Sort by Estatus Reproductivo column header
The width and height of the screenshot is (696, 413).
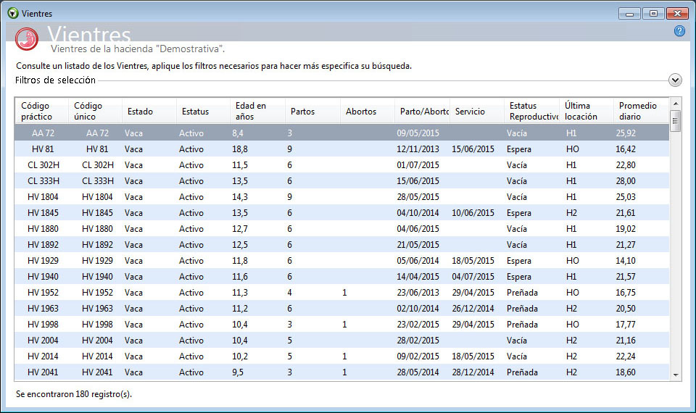[x=531, y=111]
